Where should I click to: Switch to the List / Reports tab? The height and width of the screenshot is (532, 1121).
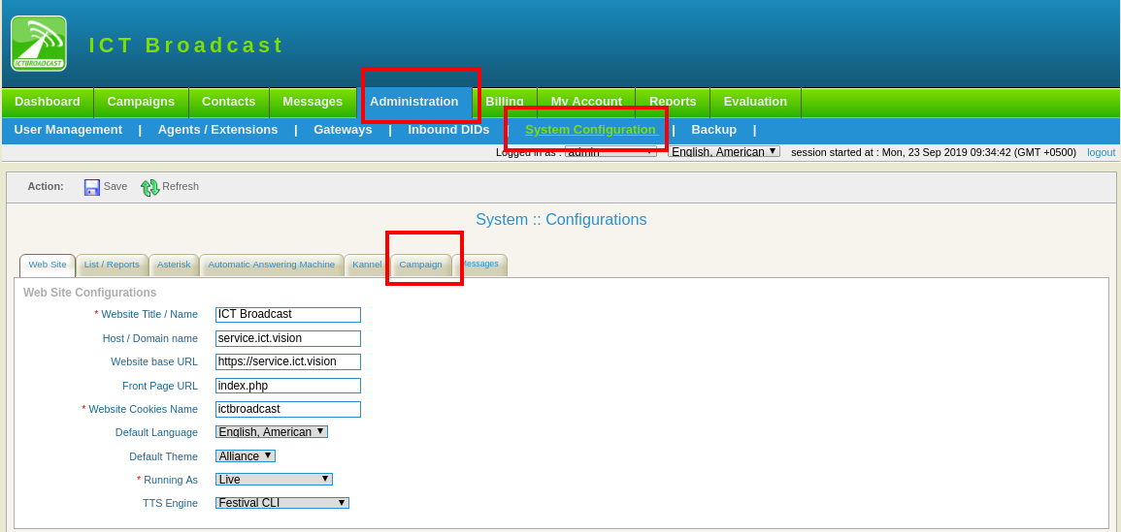(x=112, y=265)
